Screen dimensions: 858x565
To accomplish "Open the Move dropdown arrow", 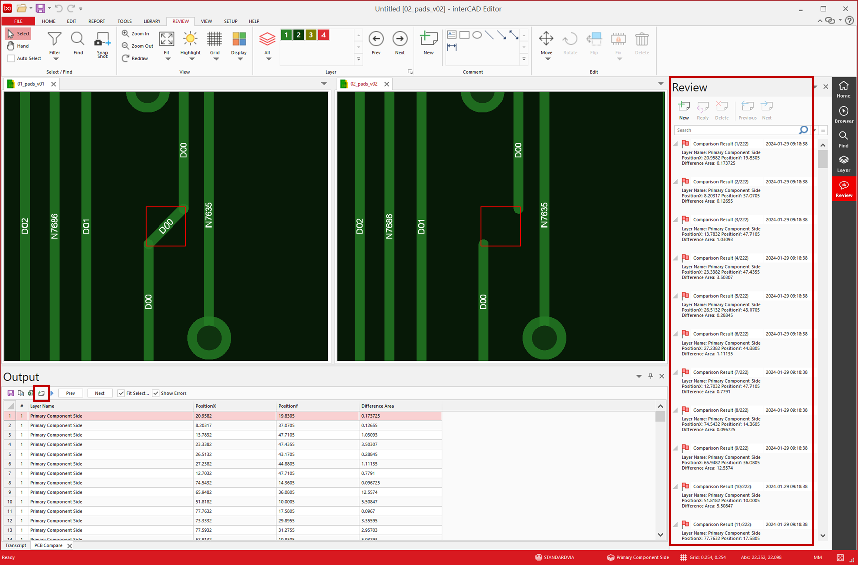I will coord(548,59).
